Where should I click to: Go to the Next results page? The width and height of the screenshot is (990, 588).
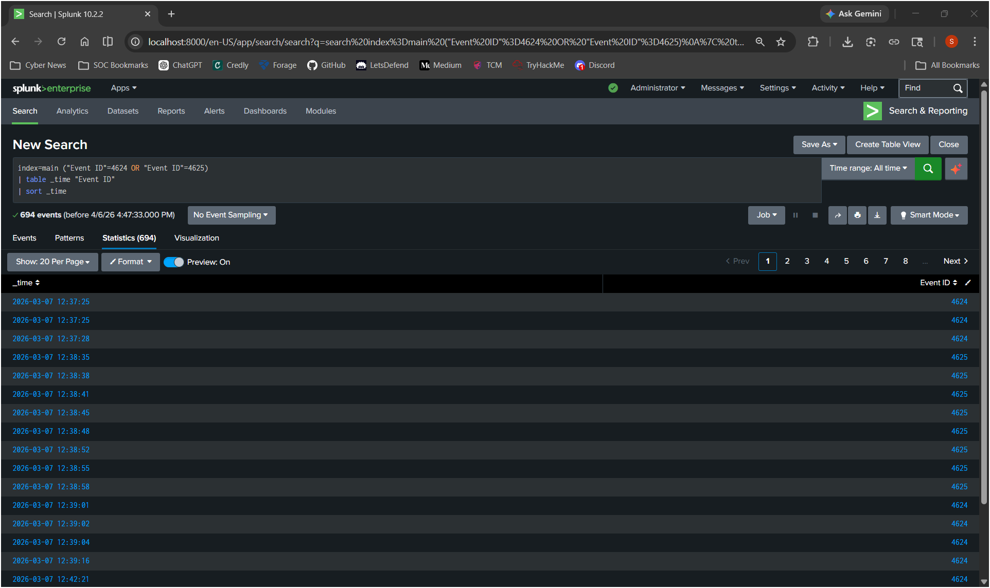[956, 261]
